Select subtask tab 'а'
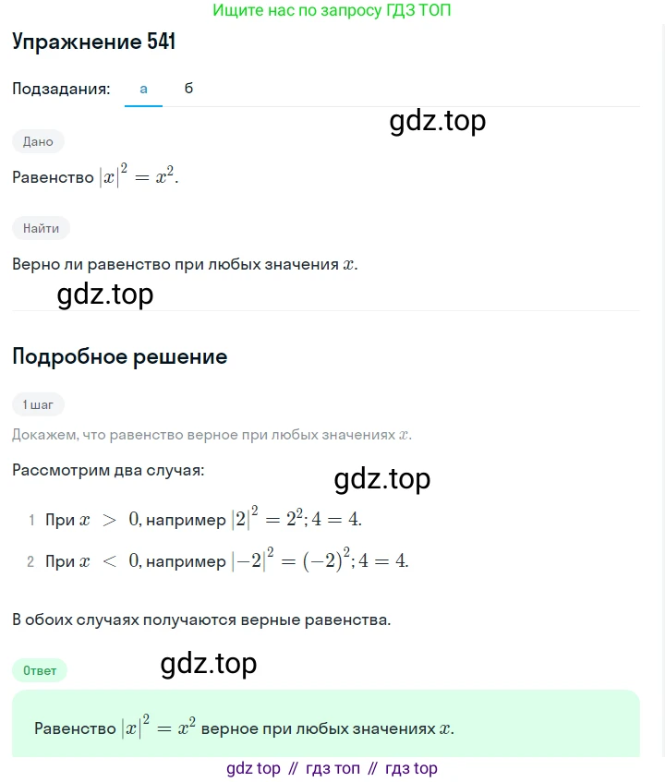This screenshot has height=782, width=665. (143, 89)
